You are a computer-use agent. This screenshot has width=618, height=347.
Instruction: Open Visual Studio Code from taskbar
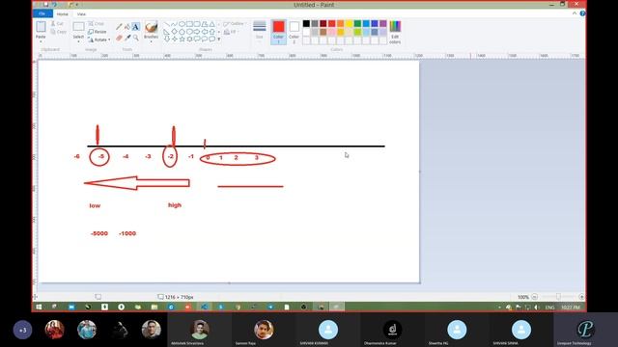[204, 307]
